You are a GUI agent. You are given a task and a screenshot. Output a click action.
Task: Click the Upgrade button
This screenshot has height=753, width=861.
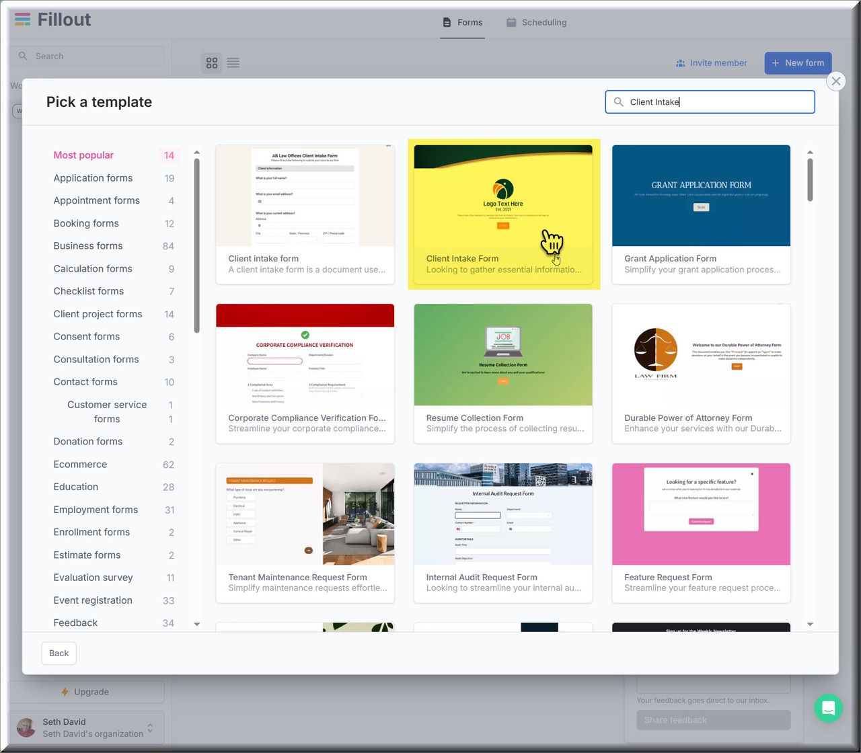tap(86, 692)
